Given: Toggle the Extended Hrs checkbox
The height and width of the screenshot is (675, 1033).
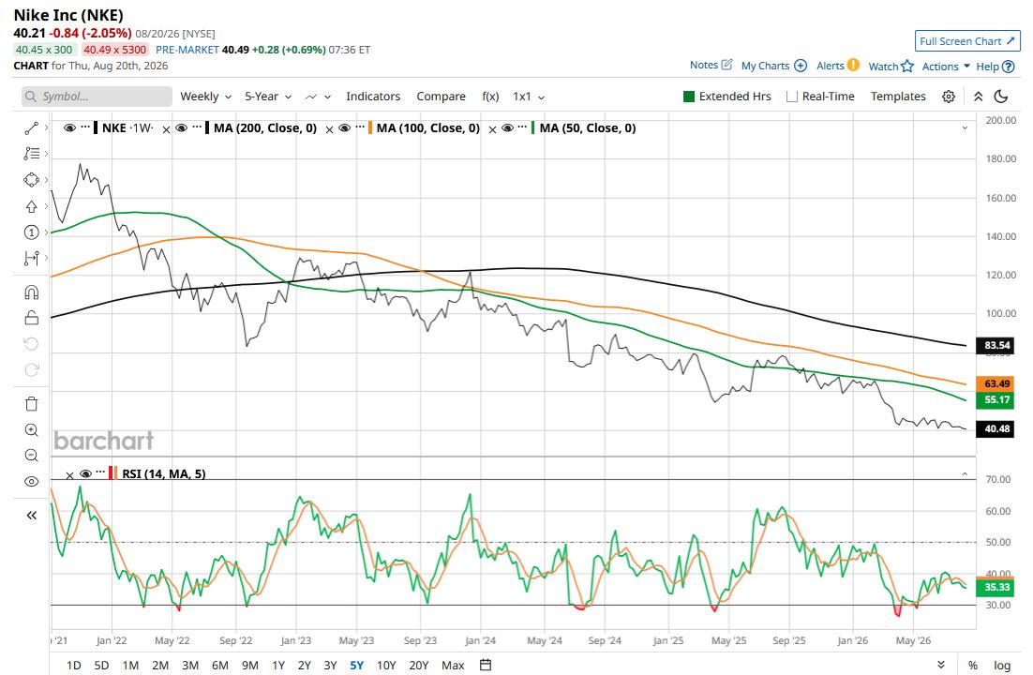Looking at the screenshot, I should [689, 97].
